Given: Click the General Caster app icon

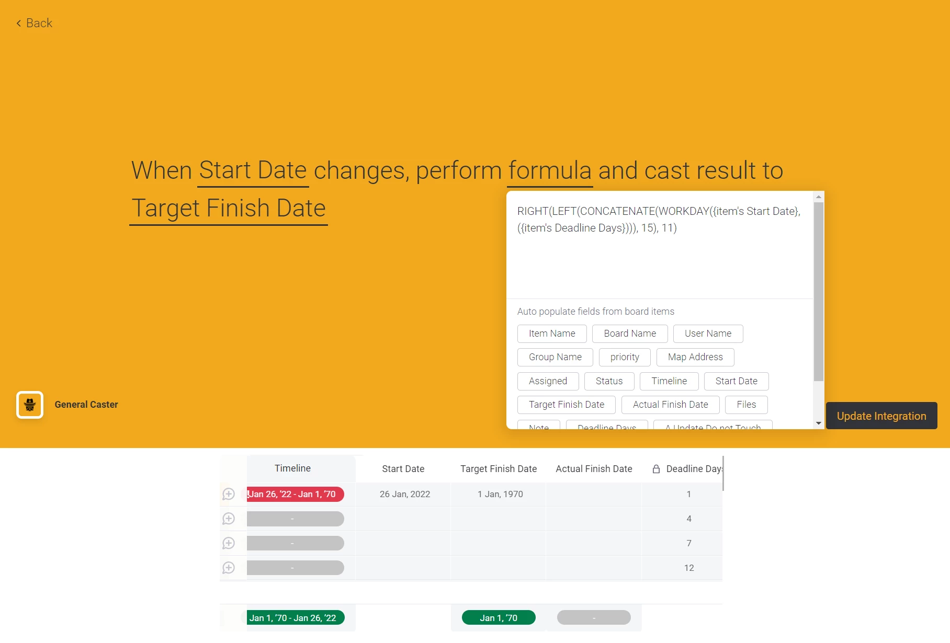Looking at the screenshot, I should coord(30,405).
